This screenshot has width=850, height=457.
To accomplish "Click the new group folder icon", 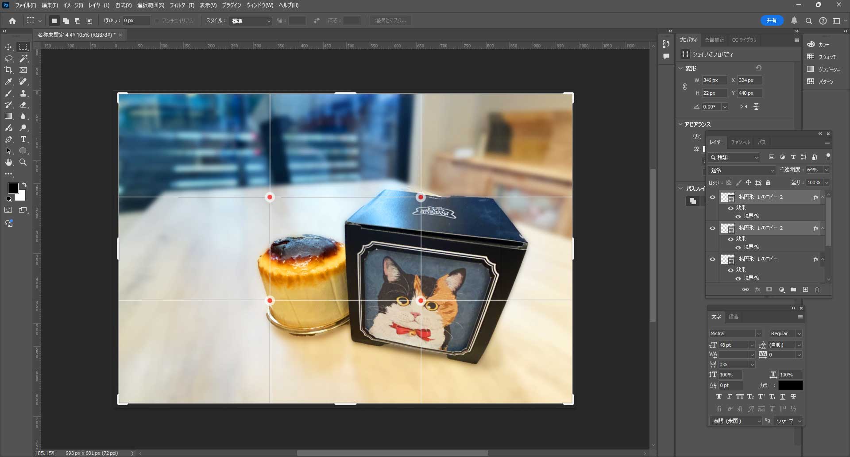I will click(793, 290).
